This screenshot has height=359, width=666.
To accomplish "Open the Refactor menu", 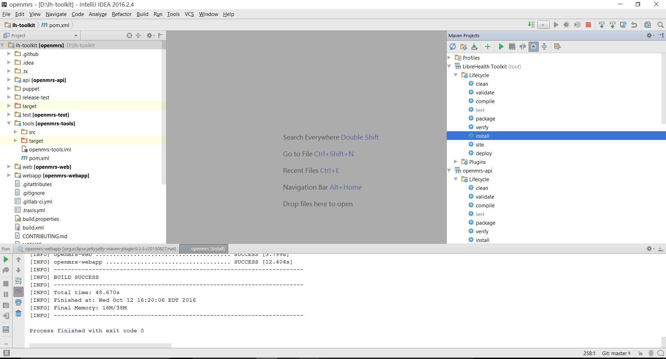I will coord(121,14).
